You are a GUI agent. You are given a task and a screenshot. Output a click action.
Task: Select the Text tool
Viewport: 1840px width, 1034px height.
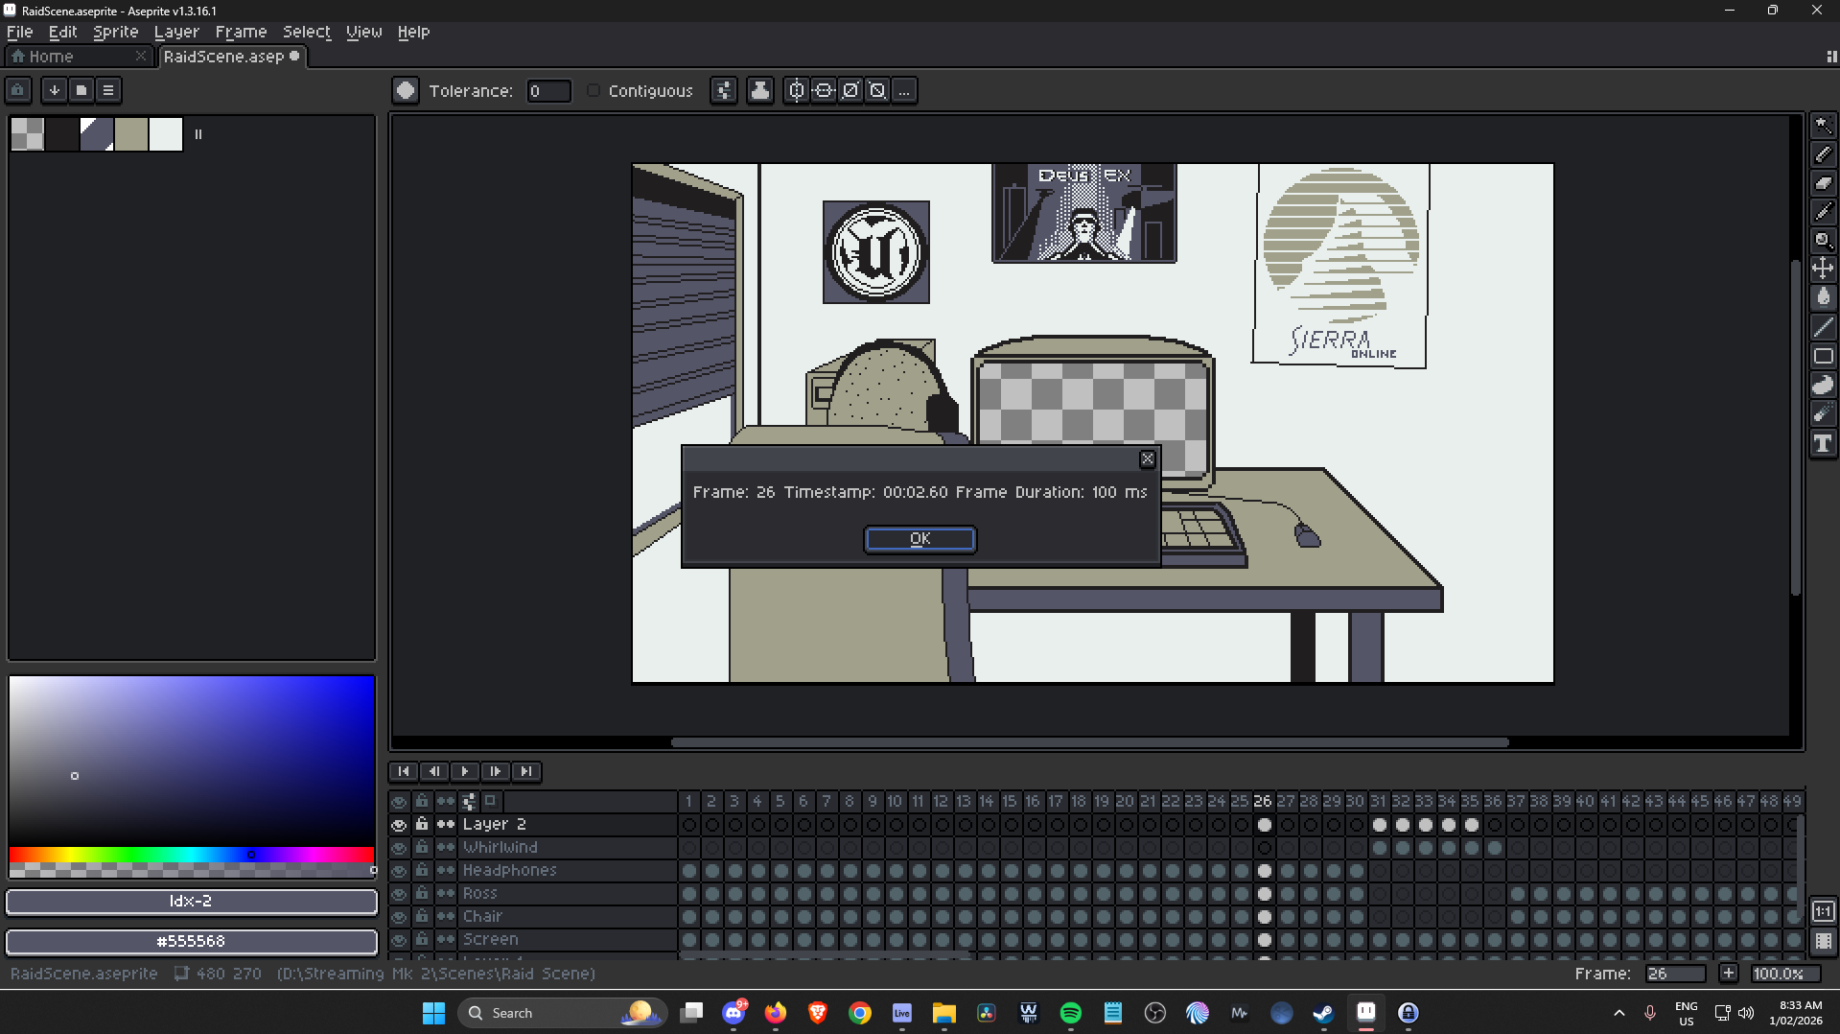coord(1823,443)
